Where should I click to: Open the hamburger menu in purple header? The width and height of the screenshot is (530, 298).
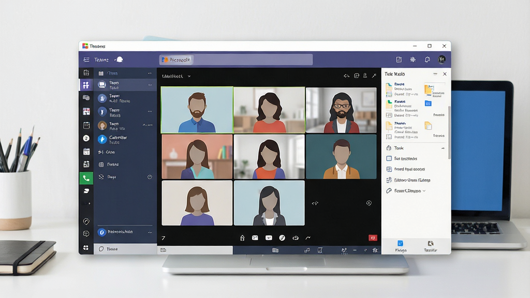pos(86,59)
